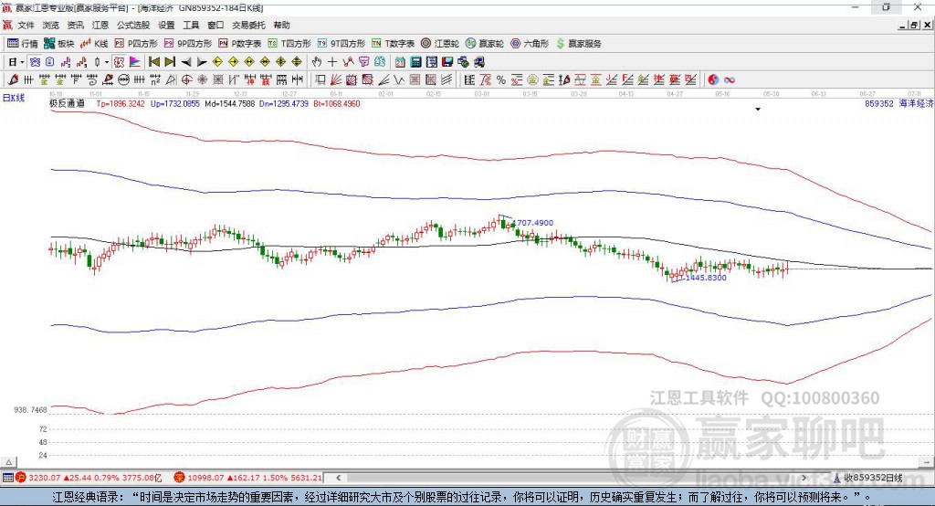This screenshot has width=935, height=506.
Task: Open the 帮助 menu
Action: point(281,25)
